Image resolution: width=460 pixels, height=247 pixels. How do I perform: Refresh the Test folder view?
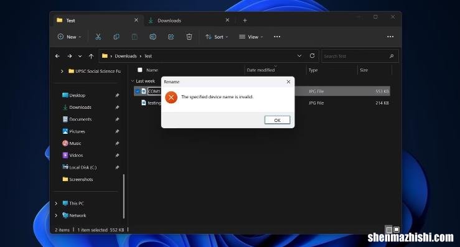point(312,56)
